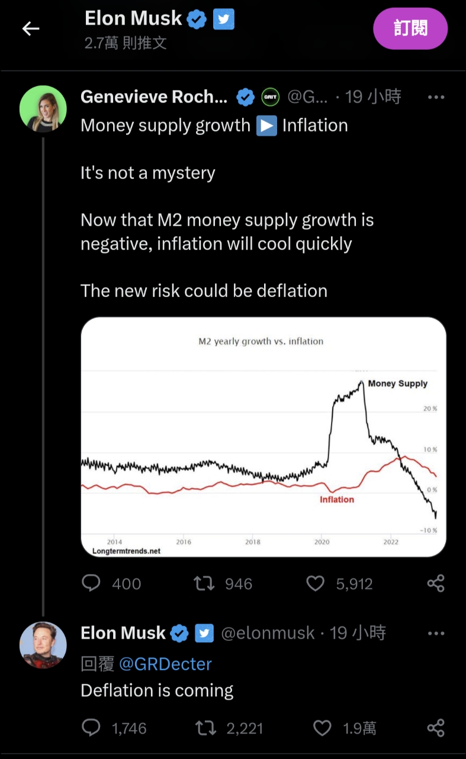Retweet Genevieve's tweet with 946 retweets

[x=204, y=583]
